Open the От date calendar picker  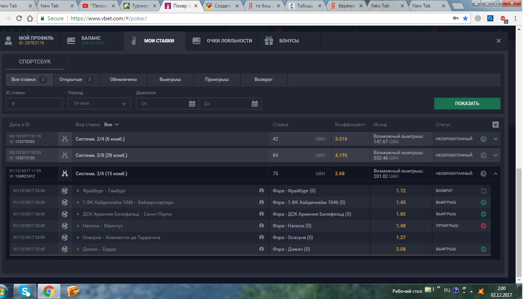pyautogui.click(x=192, y=104)
